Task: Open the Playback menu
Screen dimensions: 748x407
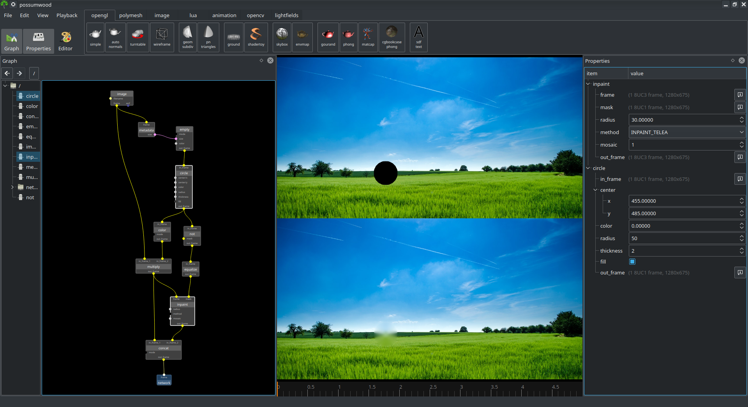Action: (67, 15)
